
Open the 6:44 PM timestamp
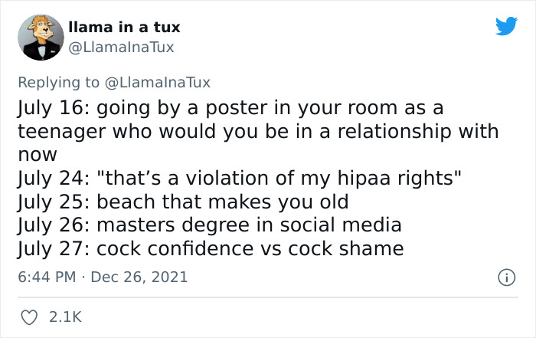click(44, 276)
